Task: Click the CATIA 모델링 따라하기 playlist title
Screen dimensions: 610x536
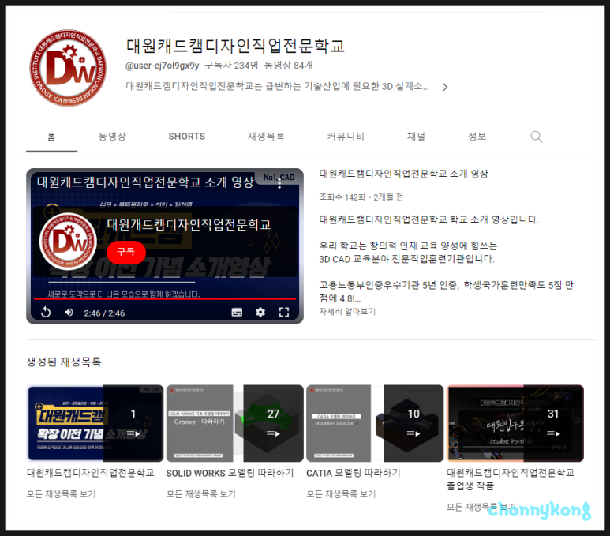Action: pyautogui.click(x=354, y=473)
